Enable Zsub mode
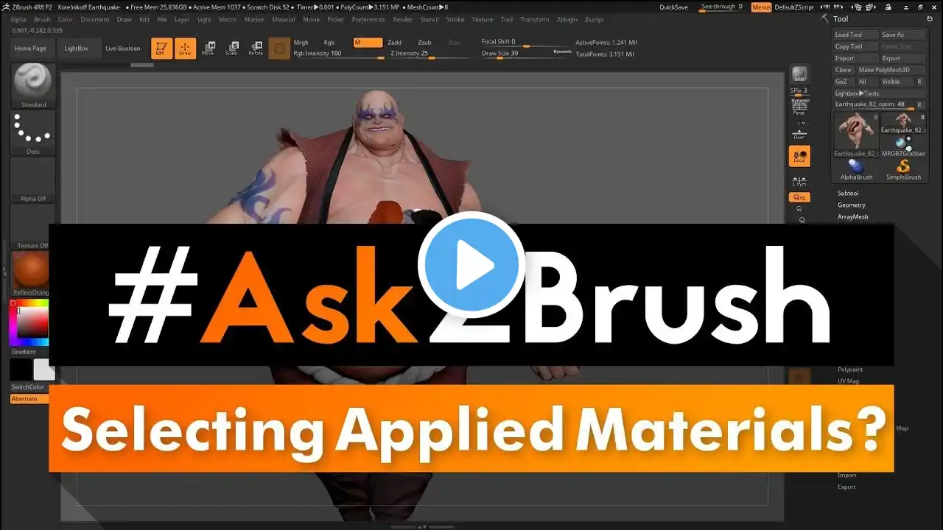This screenshot has width=943, height=530. pos(425,43)
